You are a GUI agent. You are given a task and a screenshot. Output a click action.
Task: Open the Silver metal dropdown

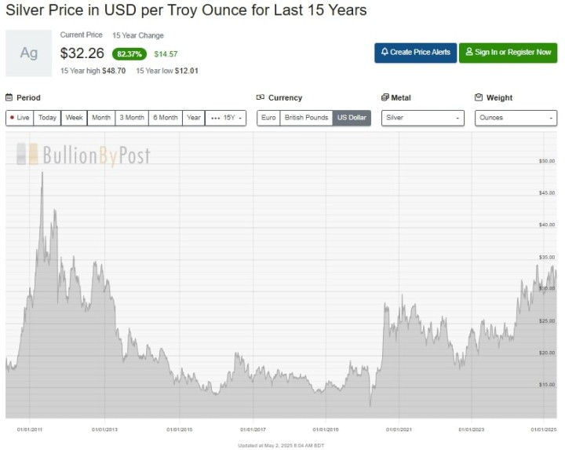coord(423,118)
